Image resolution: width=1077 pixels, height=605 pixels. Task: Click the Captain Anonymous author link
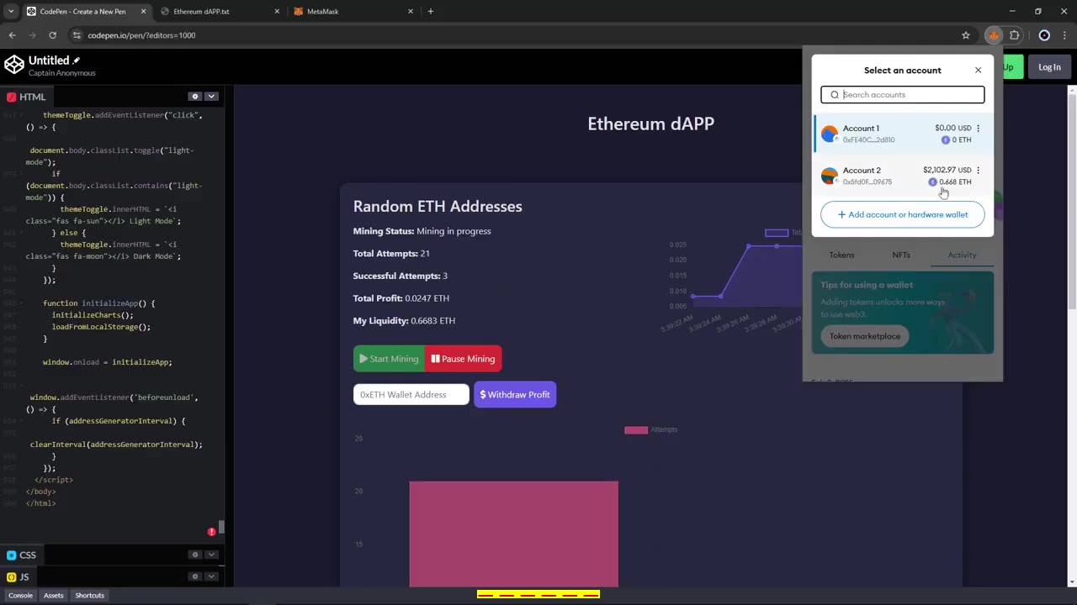(61, 73)
